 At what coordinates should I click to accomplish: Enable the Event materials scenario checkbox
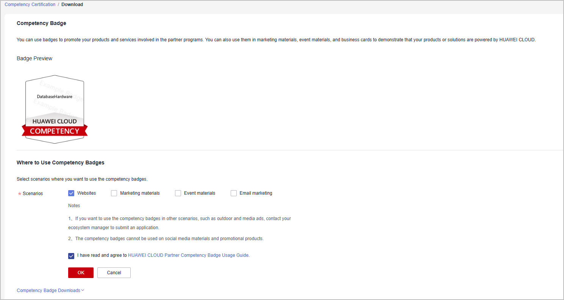[178, 193]
